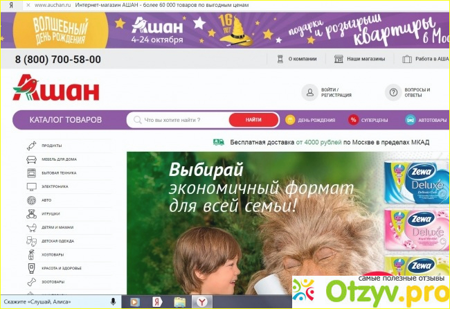Select the stove icon for Бытовая техника
Viewport: 450px width, 309px height.
pos(32,173)
